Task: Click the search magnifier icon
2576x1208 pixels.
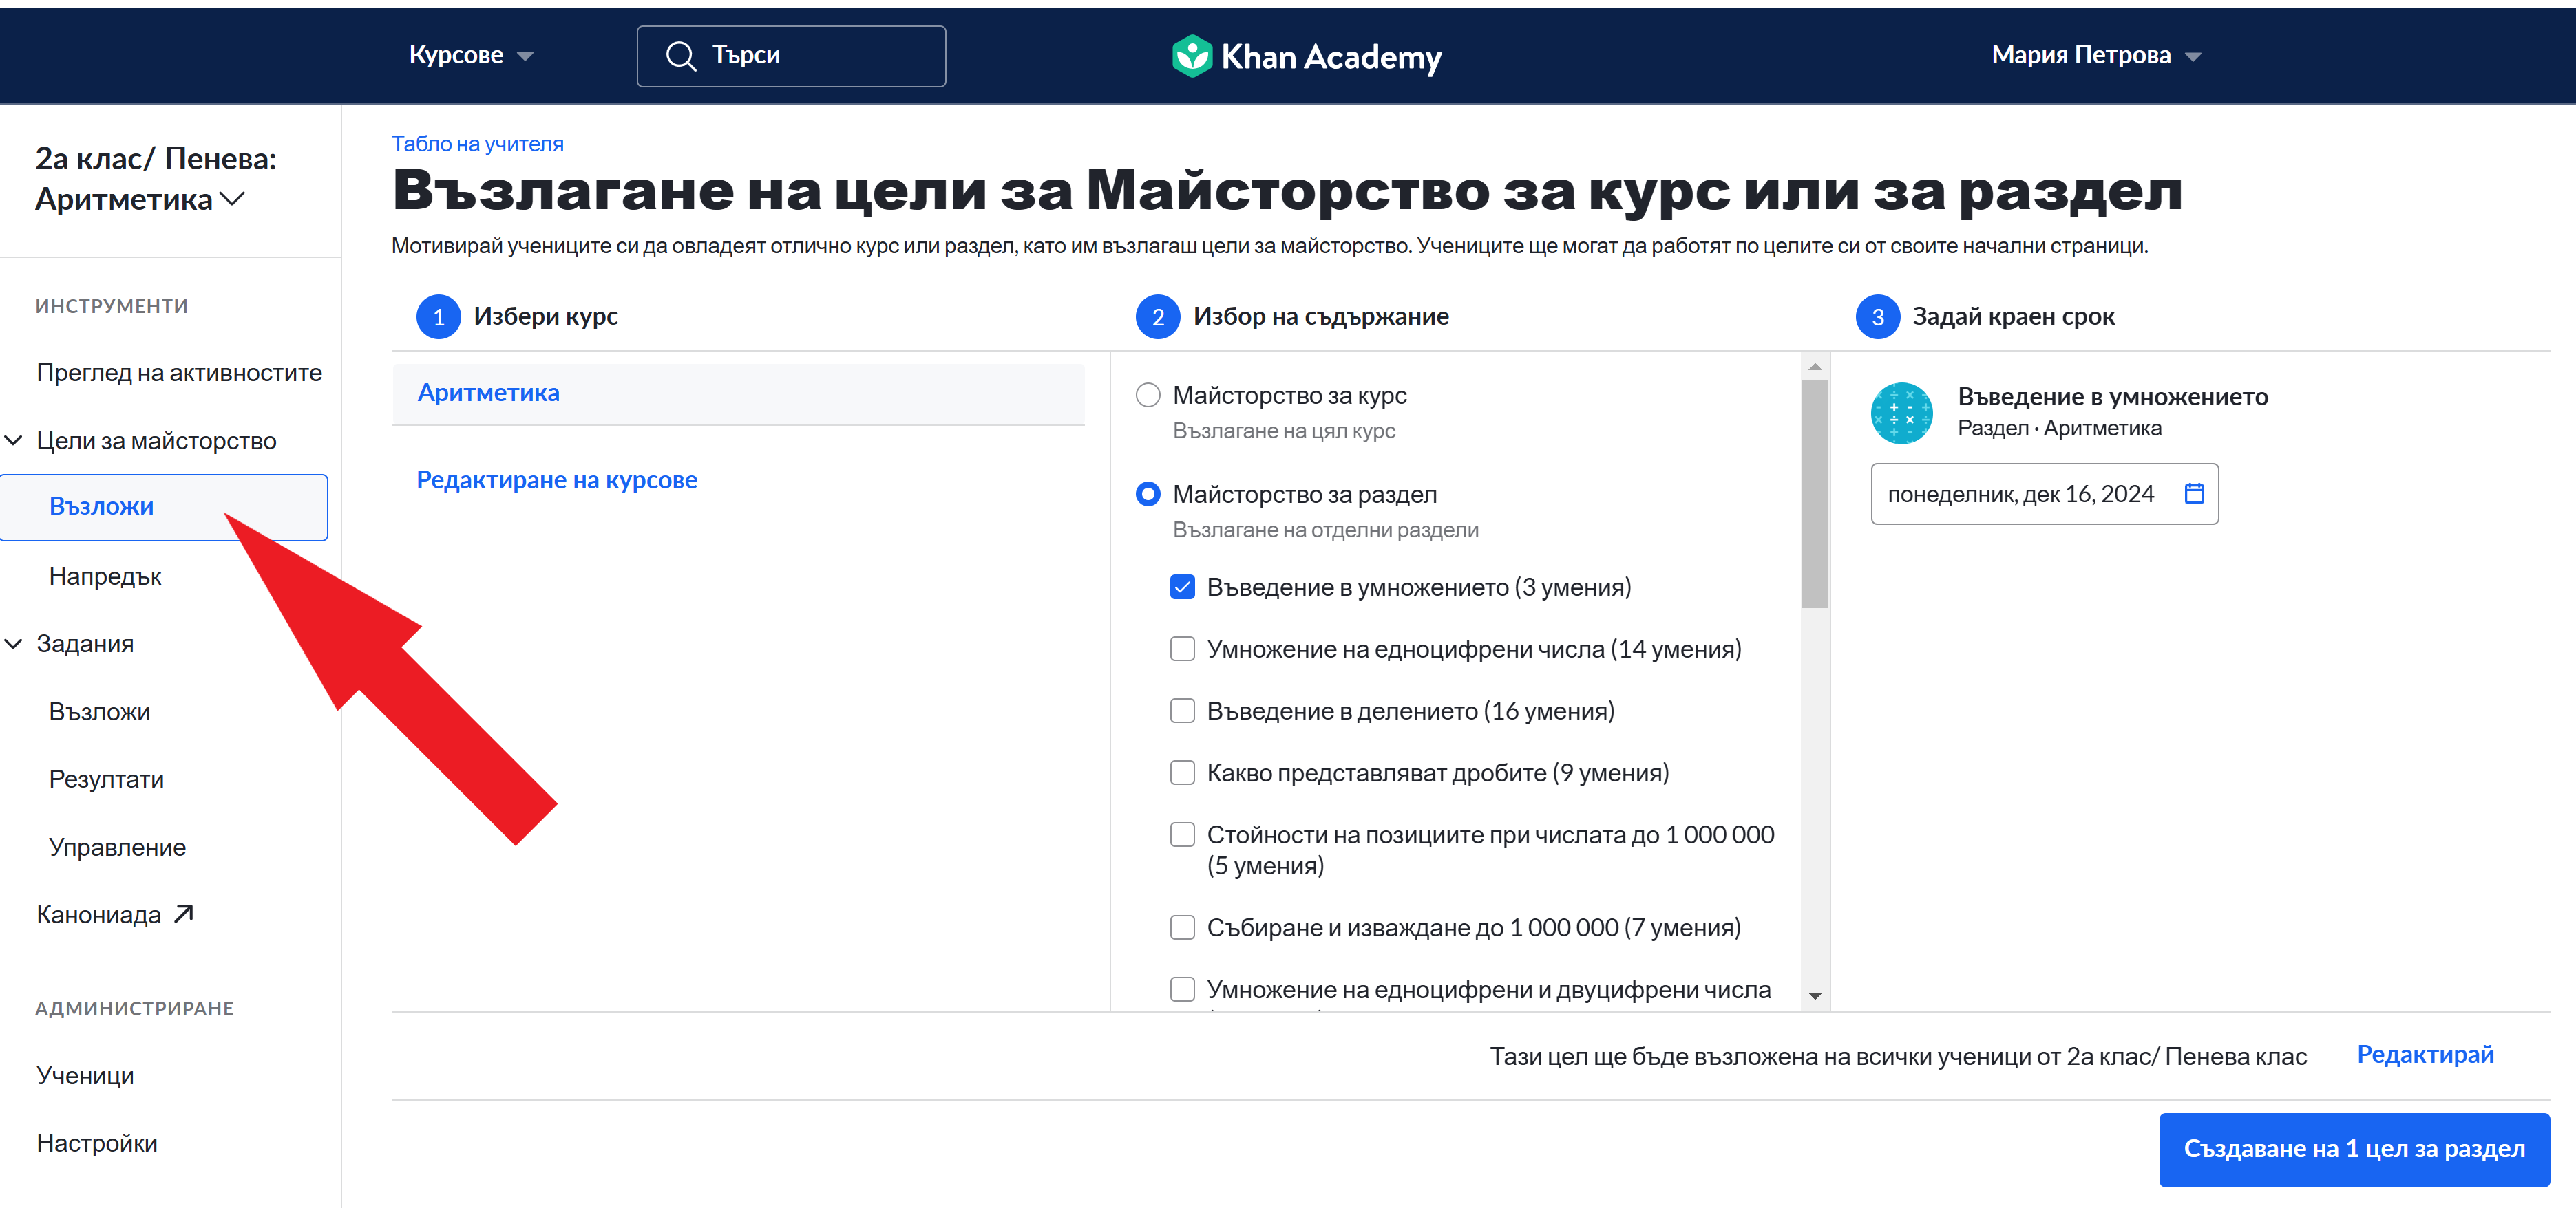Action: click(680, 56)
